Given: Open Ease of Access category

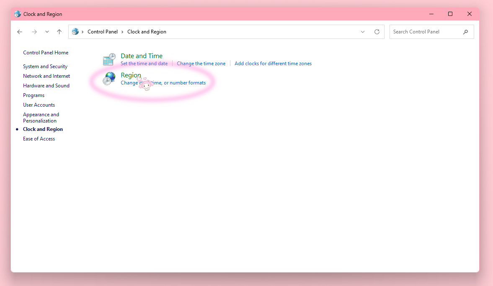Looking at the screenshot, I should pos(39,139).
